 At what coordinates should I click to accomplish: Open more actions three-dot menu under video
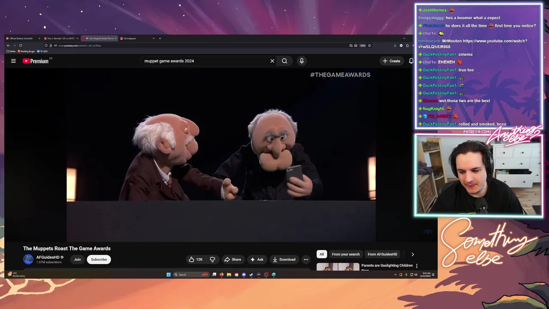click(x=306, y=259)
